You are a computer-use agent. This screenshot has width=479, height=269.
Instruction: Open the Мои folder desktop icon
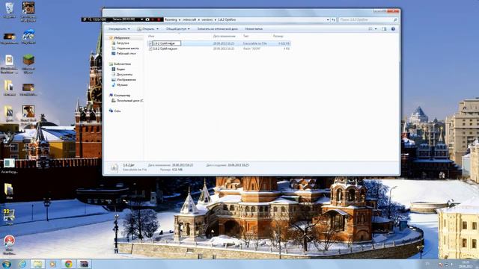point(9,191)
